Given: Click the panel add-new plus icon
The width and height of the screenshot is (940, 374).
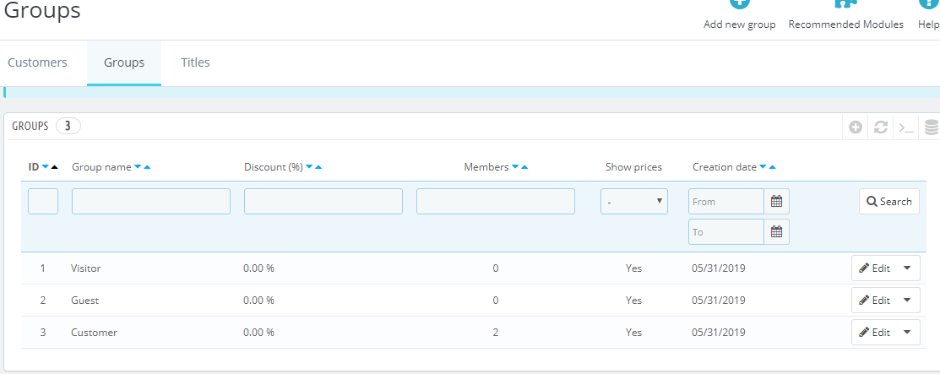Looking at the screenshot, I should tap(856, 127).
